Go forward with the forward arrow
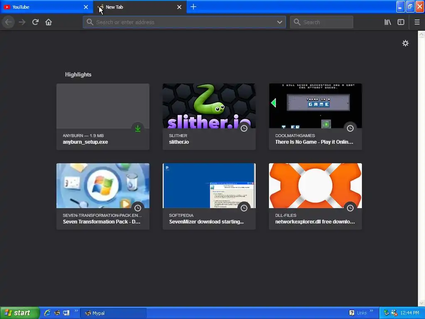425x319 pixels. click(22, 22)
